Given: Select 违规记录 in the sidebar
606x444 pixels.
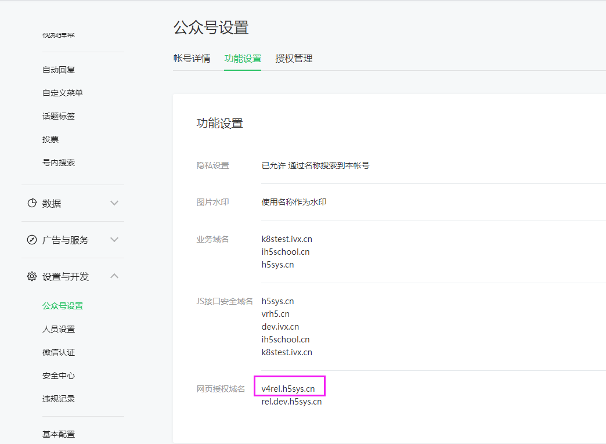Looking at the screenshot, I should (x=58, y=399).
